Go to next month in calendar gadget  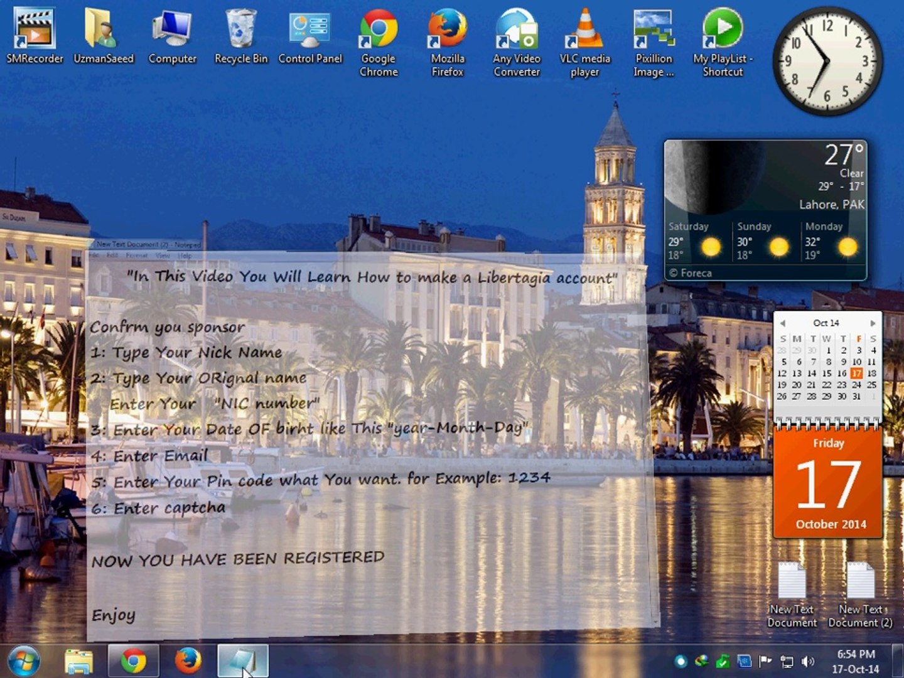pyautogui.click(x=873, y=323)
